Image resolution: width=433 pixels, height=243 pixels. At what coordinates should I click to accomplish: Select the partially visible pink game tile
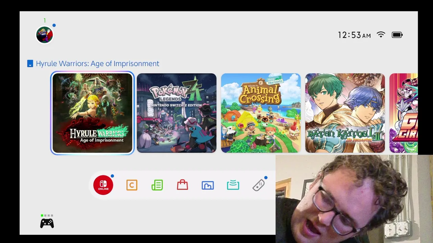(x=404, y=113)
